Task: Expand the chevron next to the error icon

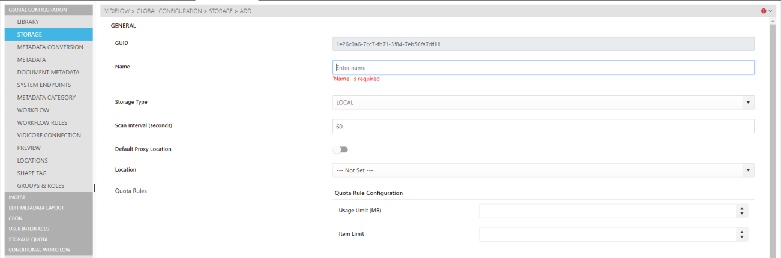Action: pyautogui.click(x=770, y=11)
